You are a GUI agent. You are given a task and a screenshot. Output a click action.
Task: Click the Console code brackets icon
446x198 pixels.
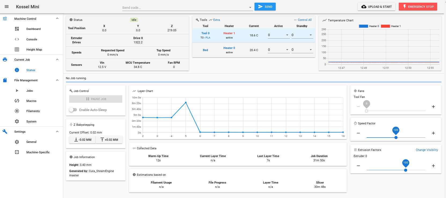pyautogui.click(x=17, y=39)
